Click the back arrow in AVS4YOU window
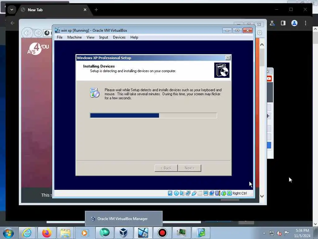 click(27, 32)
